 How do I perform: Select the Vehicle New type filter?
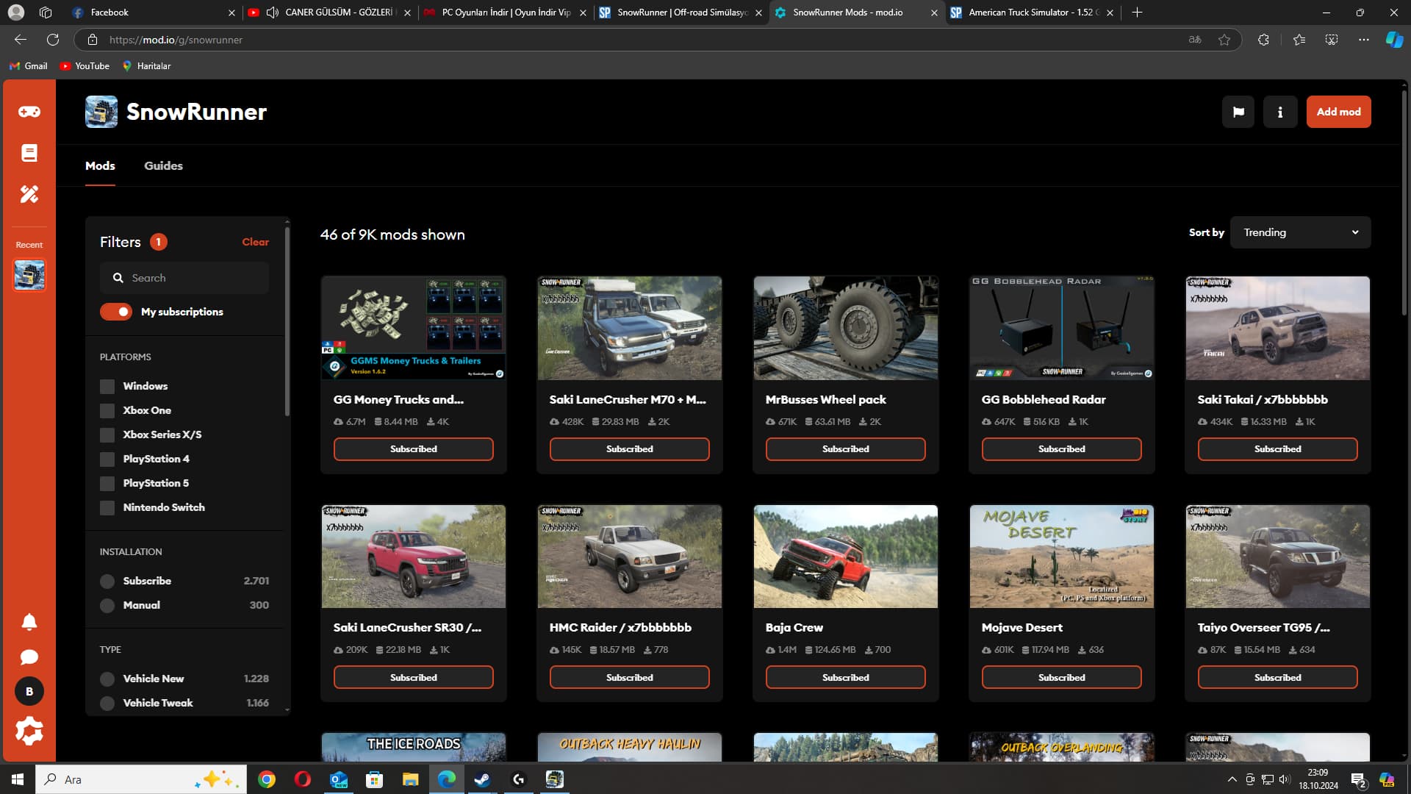(x=107, y=679)
